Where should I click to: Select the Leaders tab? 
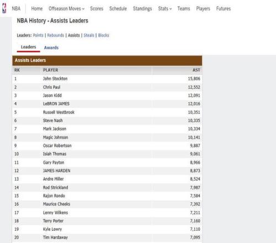pyautogui.click(x=28, y=47)
